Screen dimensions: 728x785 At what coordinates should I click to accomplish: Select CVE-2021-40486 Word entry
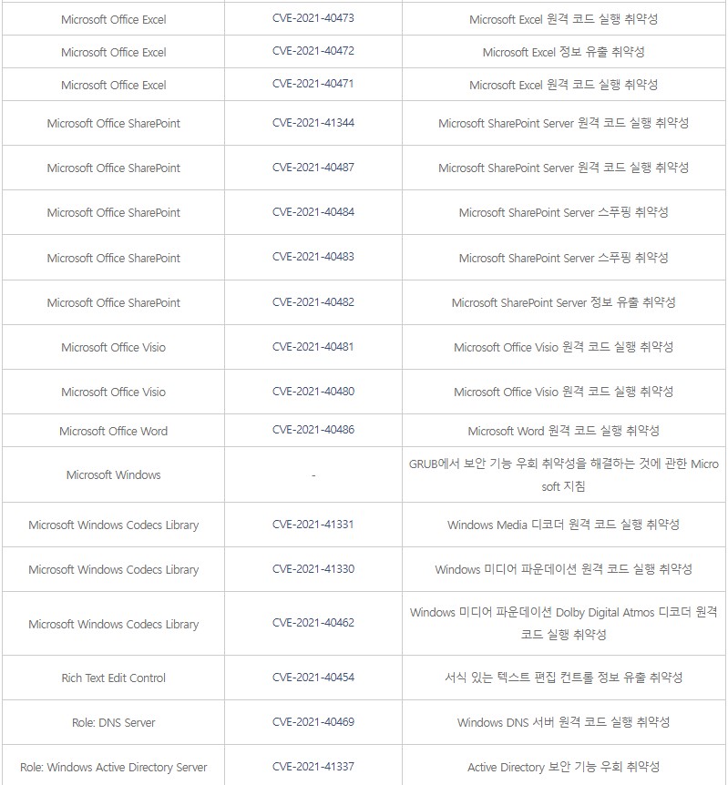point(313,430)
